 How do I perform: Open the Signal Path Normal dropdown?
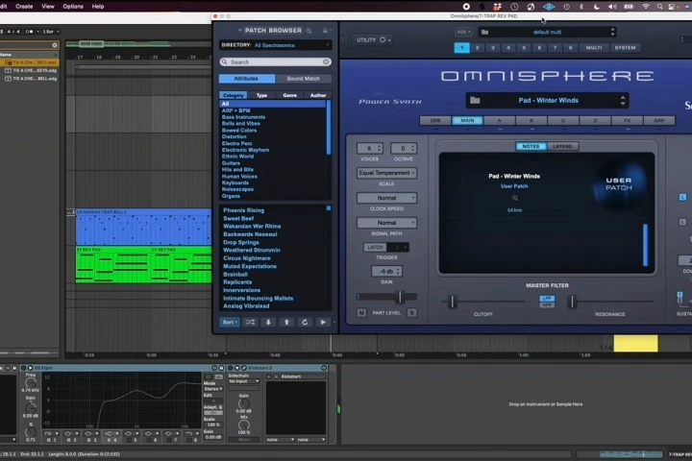(x=386, y=223)
